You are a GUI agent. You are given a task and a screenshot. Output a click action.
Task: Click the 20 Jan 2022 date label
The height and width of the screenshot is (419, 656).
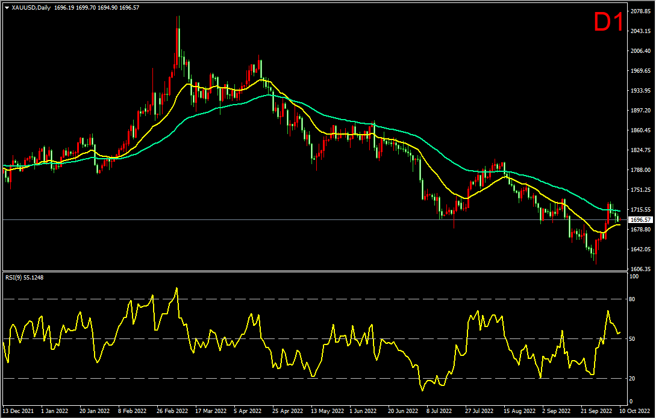pos(95,411)
